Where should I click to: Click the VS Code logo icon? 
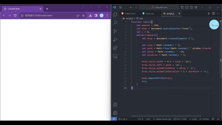[x=114, y=7]
